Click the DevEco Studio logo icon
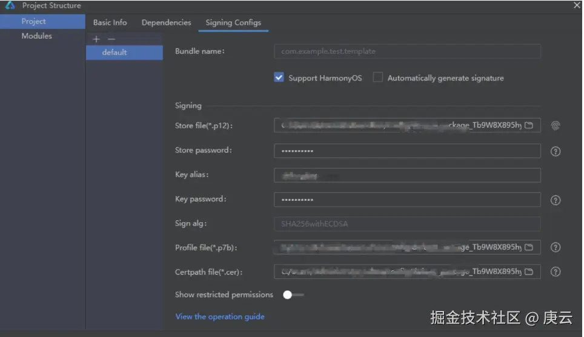The height and width of the screenshot is (337, 584). click(10, 5)
